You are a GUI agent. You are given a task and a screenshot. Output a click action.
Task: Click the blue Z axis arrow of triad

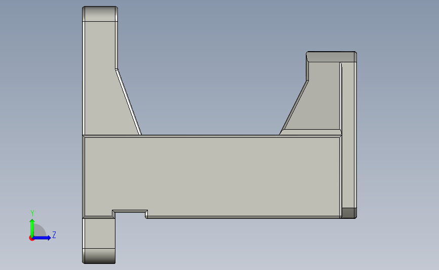coord(42,238)
